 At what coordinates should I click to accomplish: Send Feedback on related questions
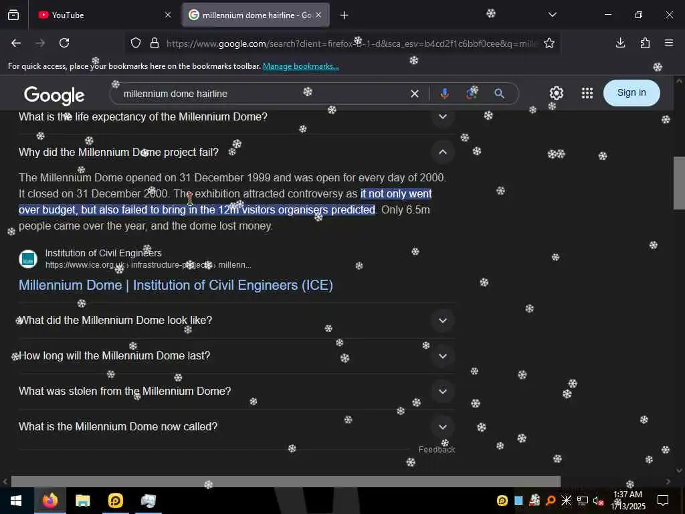436,450
